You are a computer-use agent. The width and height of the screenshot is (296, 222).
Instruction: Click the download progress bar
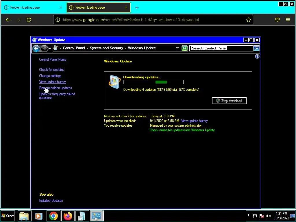point(153,82)
